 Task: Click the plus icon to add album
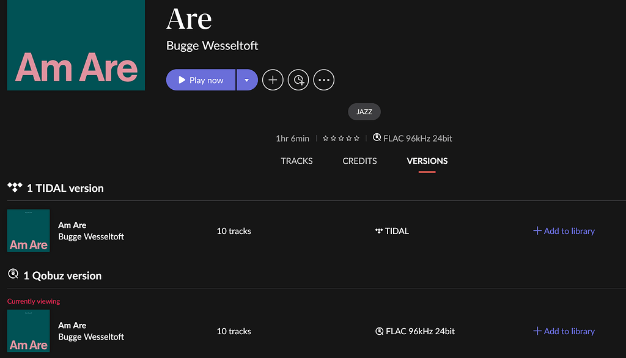[273, 79]
